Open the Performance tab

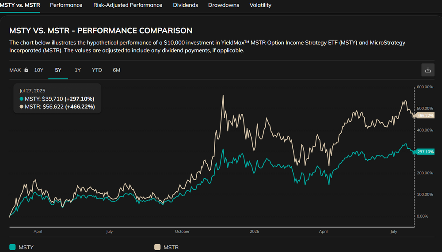pos(66,5)
